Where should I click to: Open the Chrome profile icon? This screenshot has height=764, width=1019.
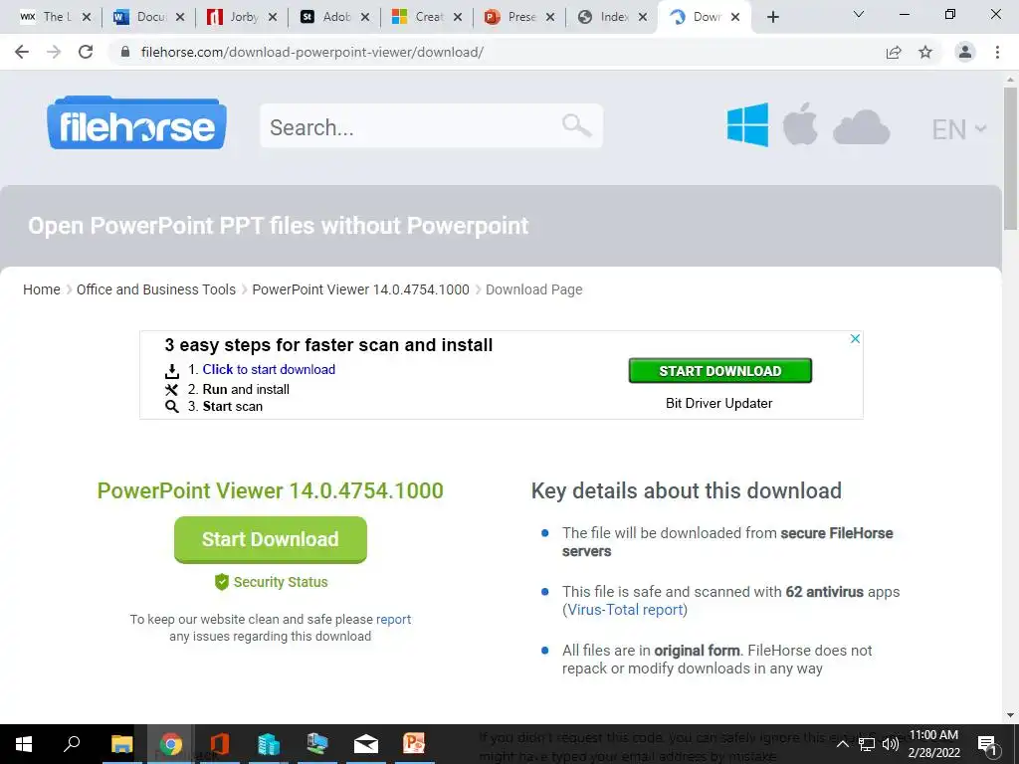coord(965,52)
